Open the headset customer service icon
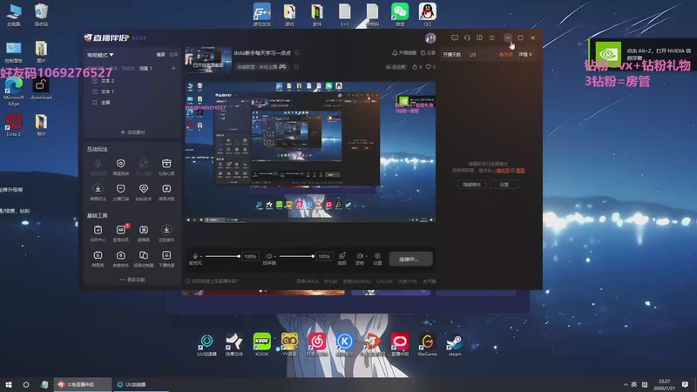This screenshot has height=392, width=697. point(467,37)
